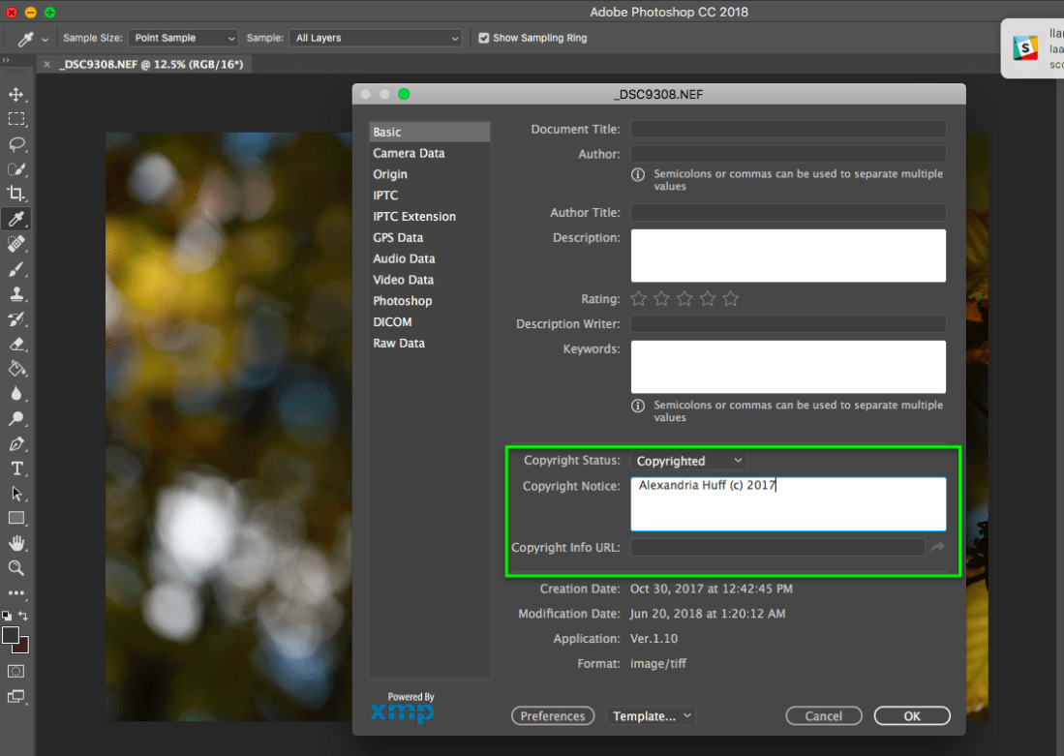The width and height of the screenshot is (1064, 756).
Task: Open the Preferences dialog
Action: 553,715
